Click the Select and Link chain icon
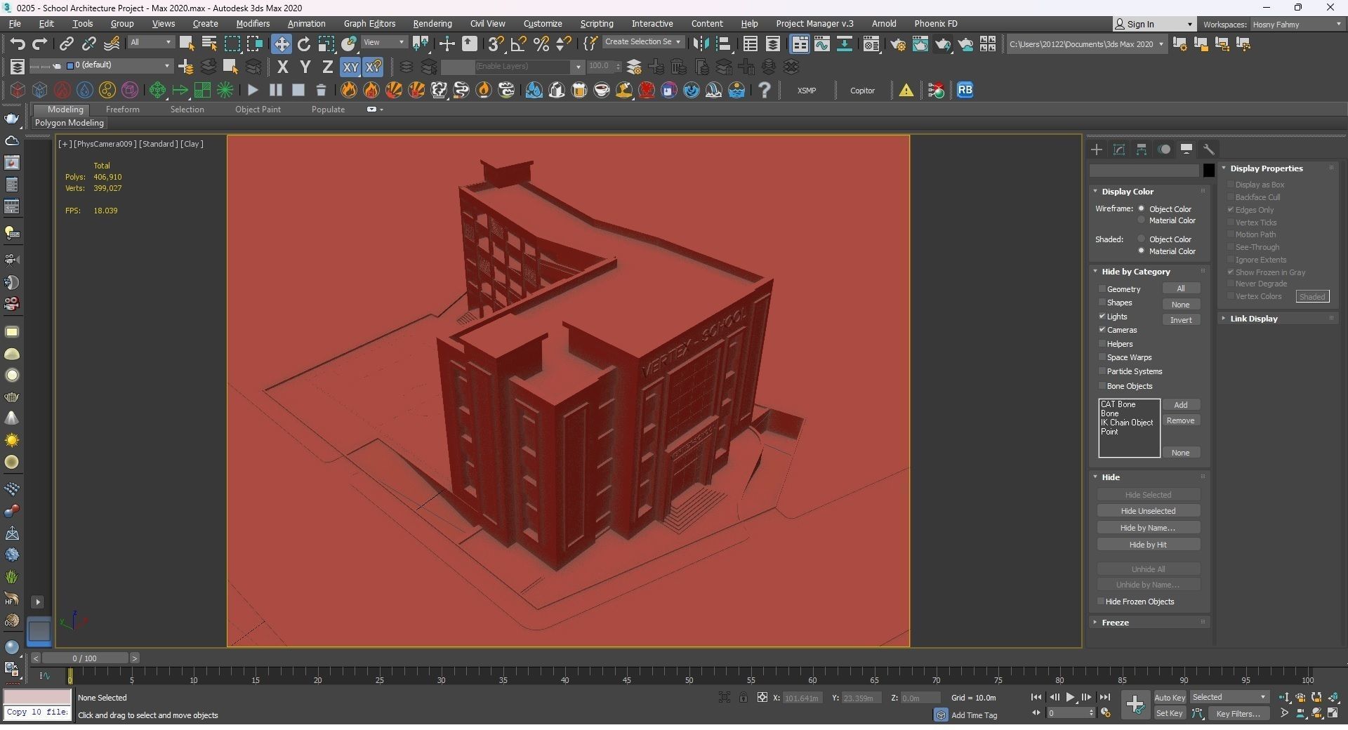 [x=66, y=44]
